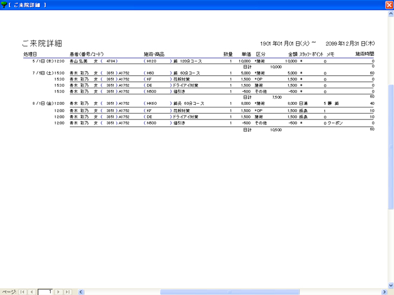Click the 処理日 column header

coord(30,54)
